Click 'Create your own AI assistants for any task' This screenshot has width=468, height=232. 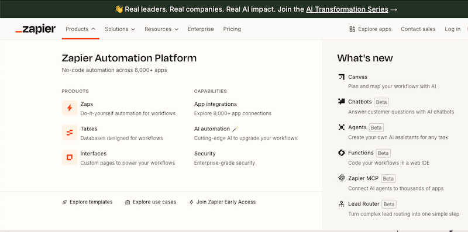tap(398, 137)
